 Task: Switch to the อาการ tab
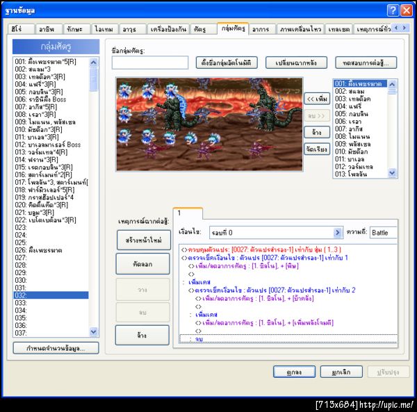[262, 29]
